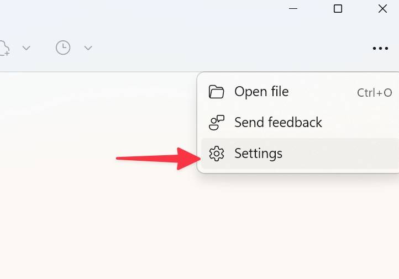
Task: Click blank space between cloud and clock chevrons
Action: click(43, 48)
